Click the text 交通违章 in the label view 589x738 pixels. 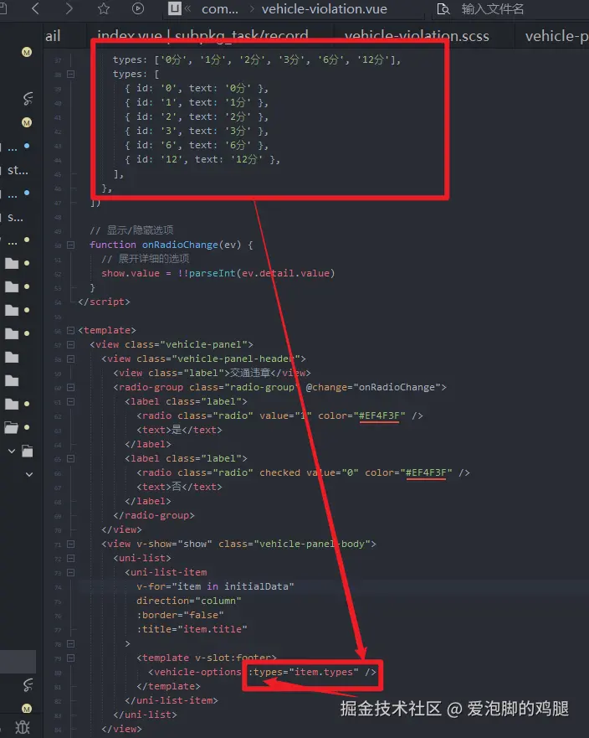250,373
